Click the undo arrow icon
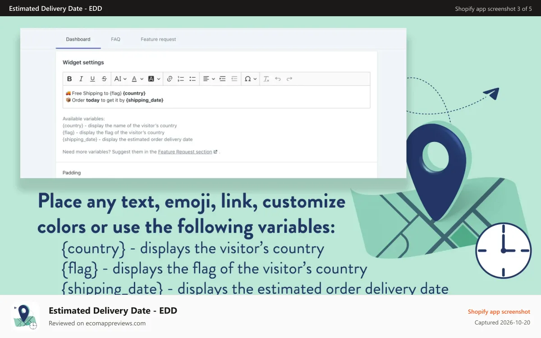 click(x=278, y=79)
